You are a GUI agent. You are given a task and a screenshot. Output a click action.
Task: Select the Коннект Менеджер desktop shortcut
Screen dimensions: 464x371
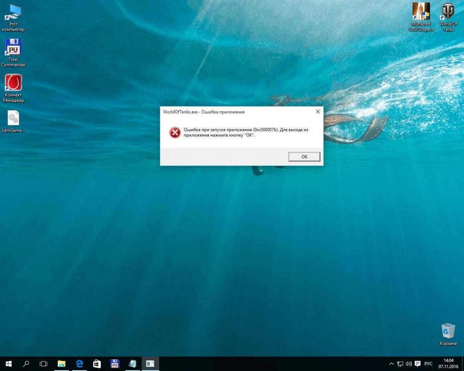tap(13, 88)
